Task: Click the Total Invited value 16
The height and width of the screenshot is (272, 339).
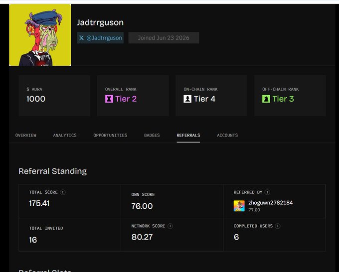Action: [33, 240]
